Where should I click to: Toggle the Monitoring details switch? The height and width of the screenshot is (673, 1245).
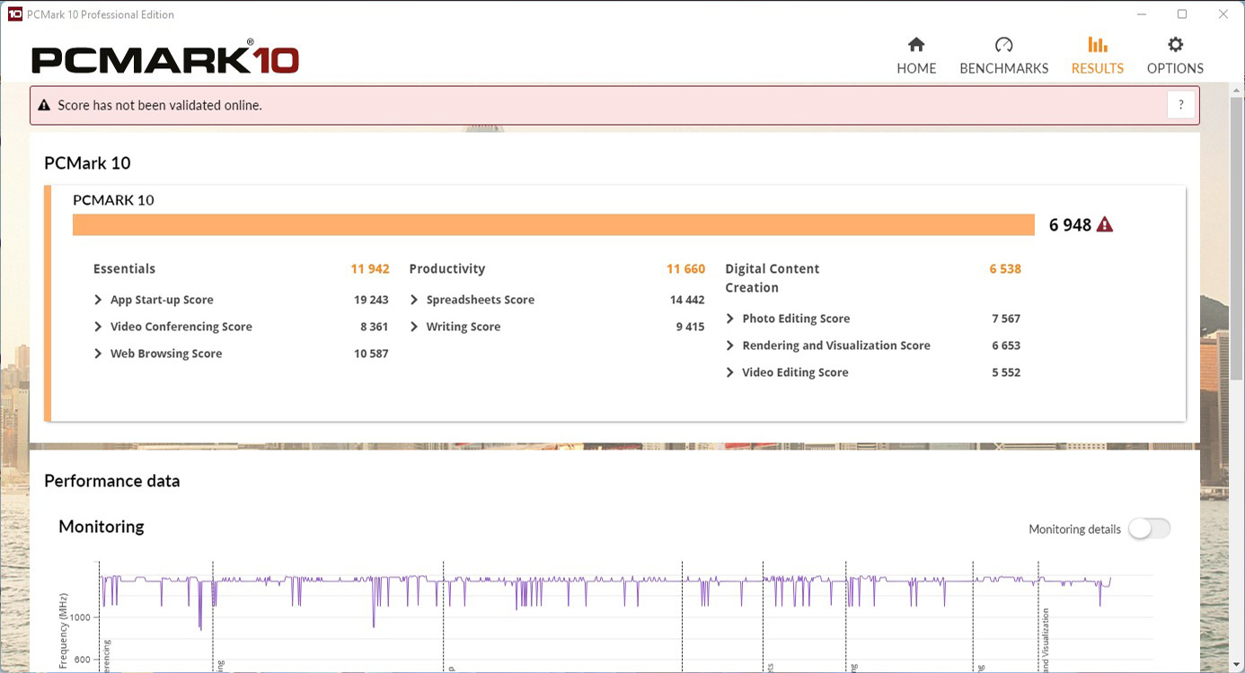coord(1149,529)
